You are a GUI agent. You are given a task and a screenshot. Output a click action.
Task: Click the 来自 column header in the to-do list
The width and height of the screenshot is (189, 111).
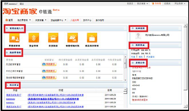(15, 90)
